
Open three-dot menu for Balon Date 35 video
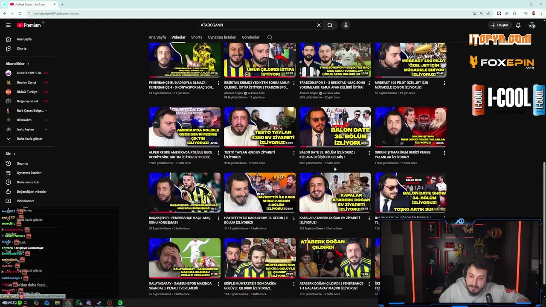point(369,153)
